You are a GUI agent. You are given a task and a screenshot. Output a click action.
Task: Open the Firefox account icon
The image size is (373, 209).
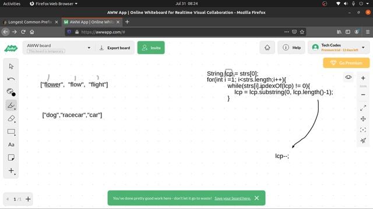tap(357, 32)
